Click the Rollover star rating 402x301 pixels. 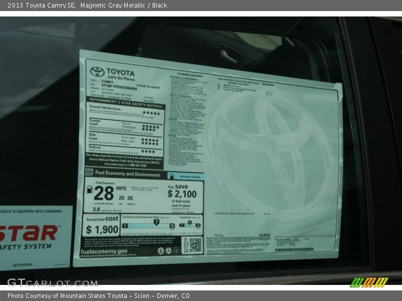[x=148, y=151]
